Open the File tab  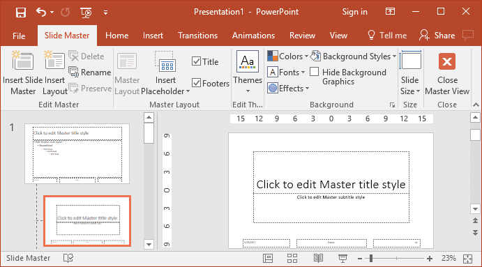(x=19, y=36)
